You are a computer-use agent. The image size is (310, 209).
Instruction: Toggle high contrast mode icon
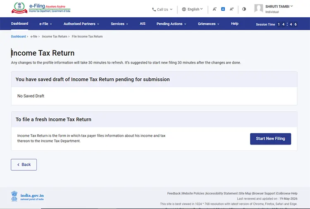[244, 9]
